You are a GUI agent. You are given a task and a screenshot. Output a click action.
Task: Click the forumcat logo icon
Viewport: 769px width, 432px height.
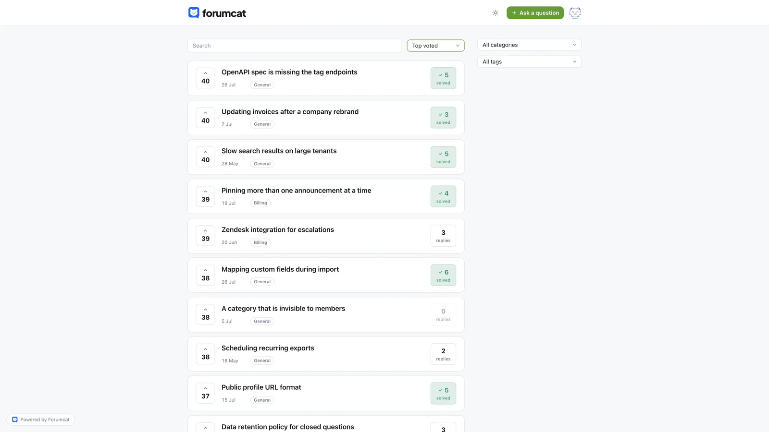click(194, 13)
